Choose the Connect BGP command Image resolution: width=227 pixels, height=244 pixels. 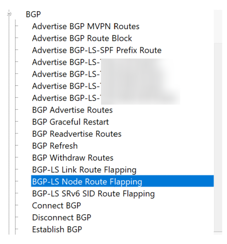click(56, 205)
